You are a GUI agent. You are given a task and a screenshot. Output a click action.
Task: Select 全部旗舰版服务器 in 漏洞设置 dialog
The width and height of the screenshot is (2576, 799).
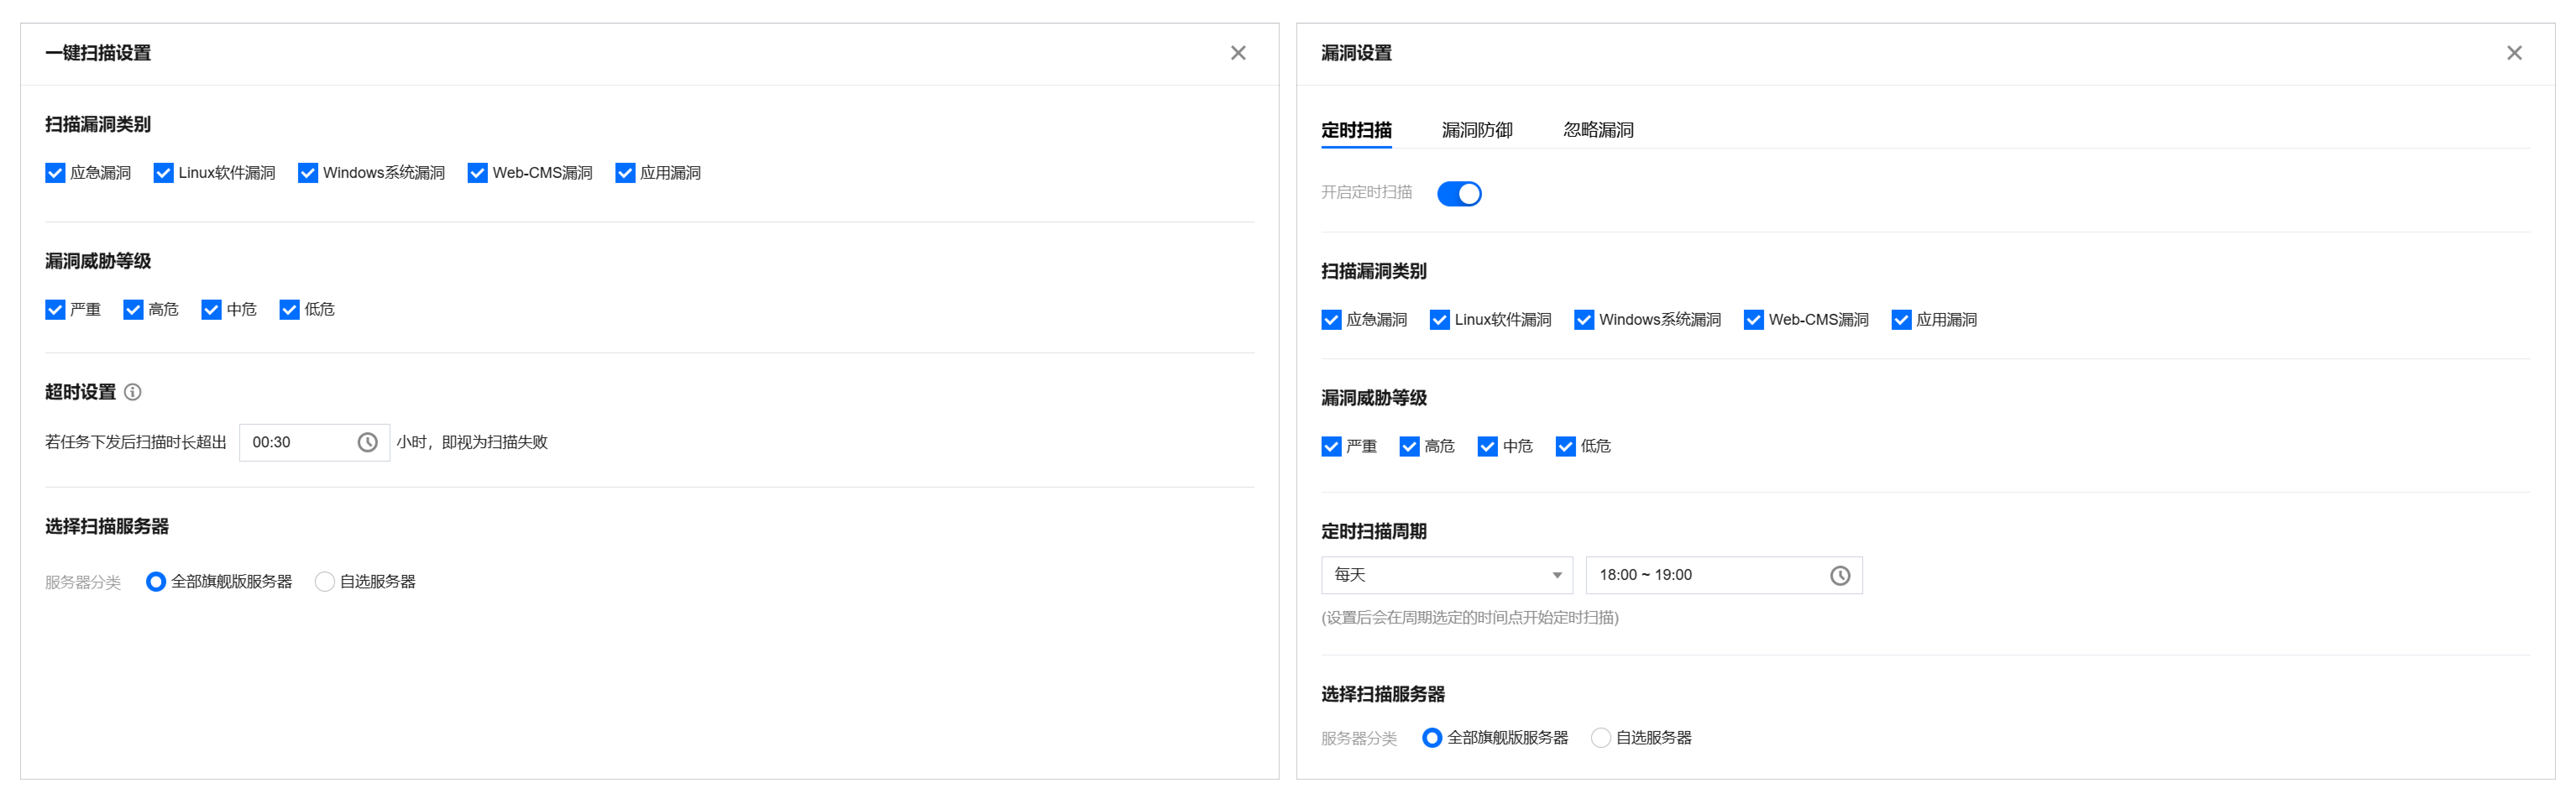pyautogui.click(x=1432, y=738)
